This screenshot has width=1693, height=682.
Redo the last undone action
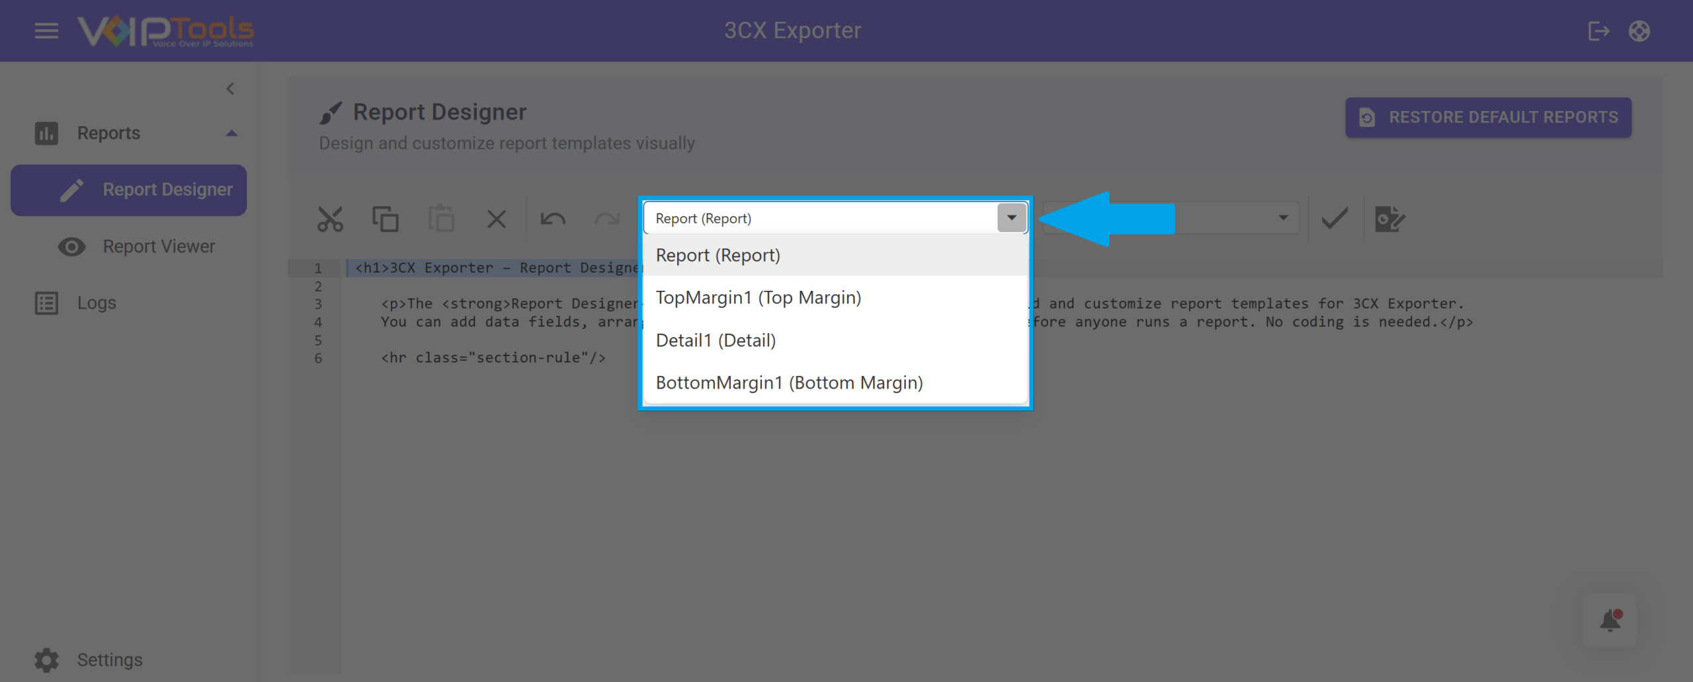coord(607,219)
